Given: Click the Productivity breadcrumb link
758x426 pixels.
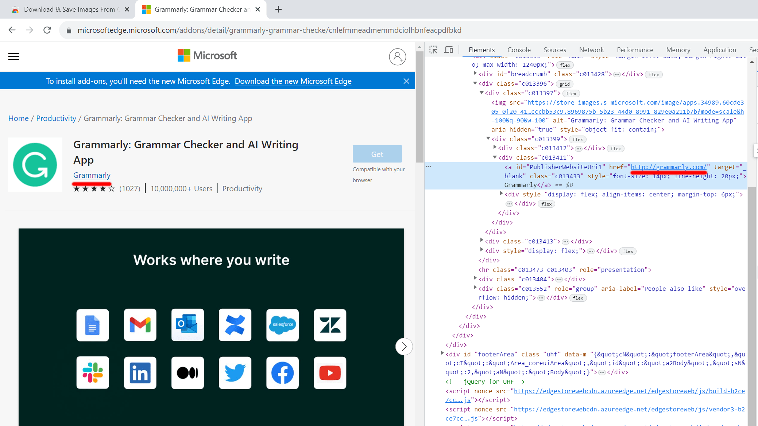Looking at the screenshot, I should [x=56, y=118].
